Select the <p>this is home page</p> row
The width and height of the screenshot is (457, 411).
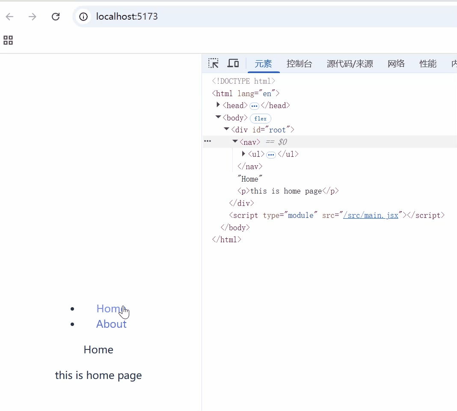[288, 191]
